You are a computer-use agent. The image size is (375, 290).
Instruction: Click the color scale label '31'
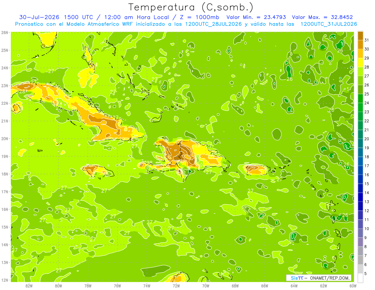(x=367, y=40)
